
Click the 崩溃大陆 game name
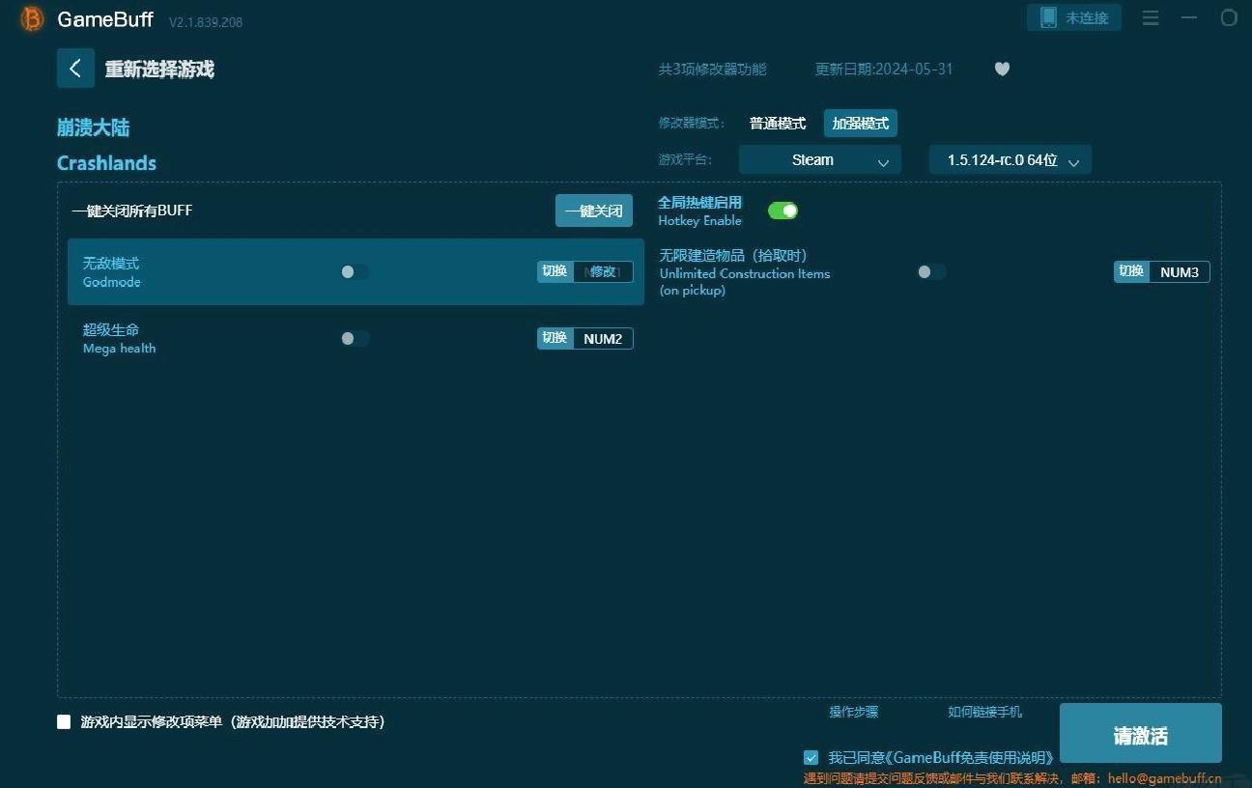[93, 127]
